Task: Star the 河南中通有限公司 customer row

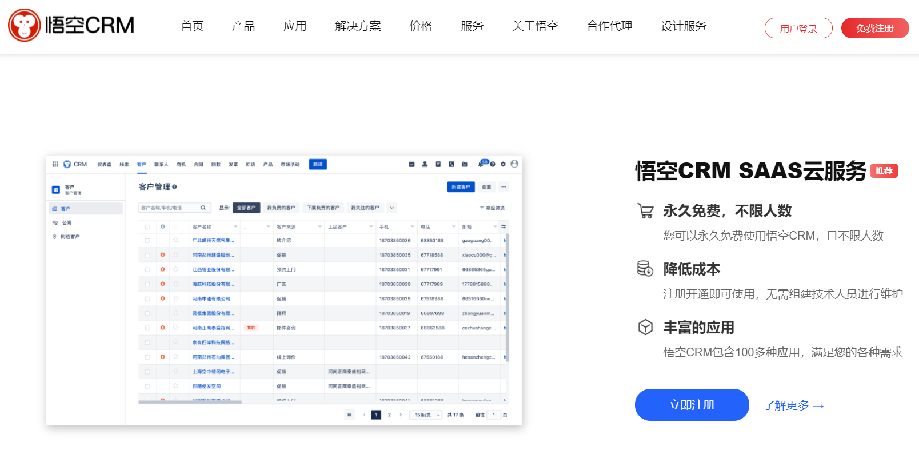Action: (x=176, y=298)
